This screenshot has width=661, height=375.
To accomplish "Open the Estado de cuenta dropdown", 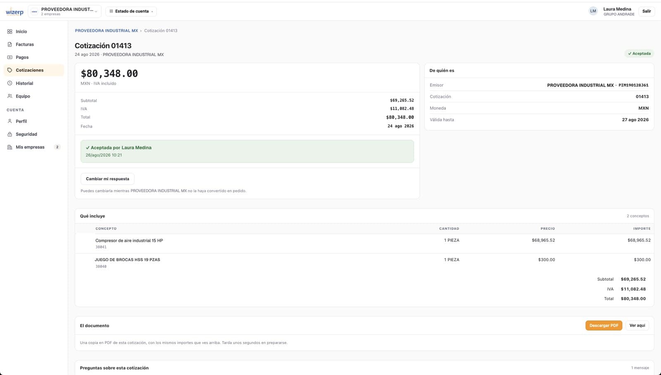I will tap(131, 11).
